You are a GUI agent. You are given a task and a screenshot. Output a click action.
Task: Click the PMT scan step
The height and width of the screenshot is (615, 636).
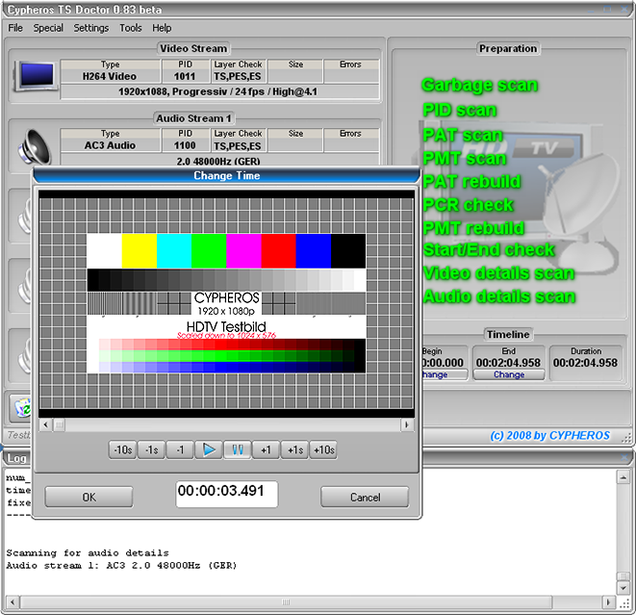[465, 158]
